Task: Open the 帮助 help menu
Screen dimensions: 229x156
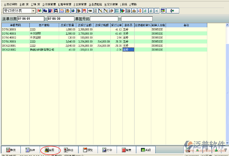Action: [132, 4]
